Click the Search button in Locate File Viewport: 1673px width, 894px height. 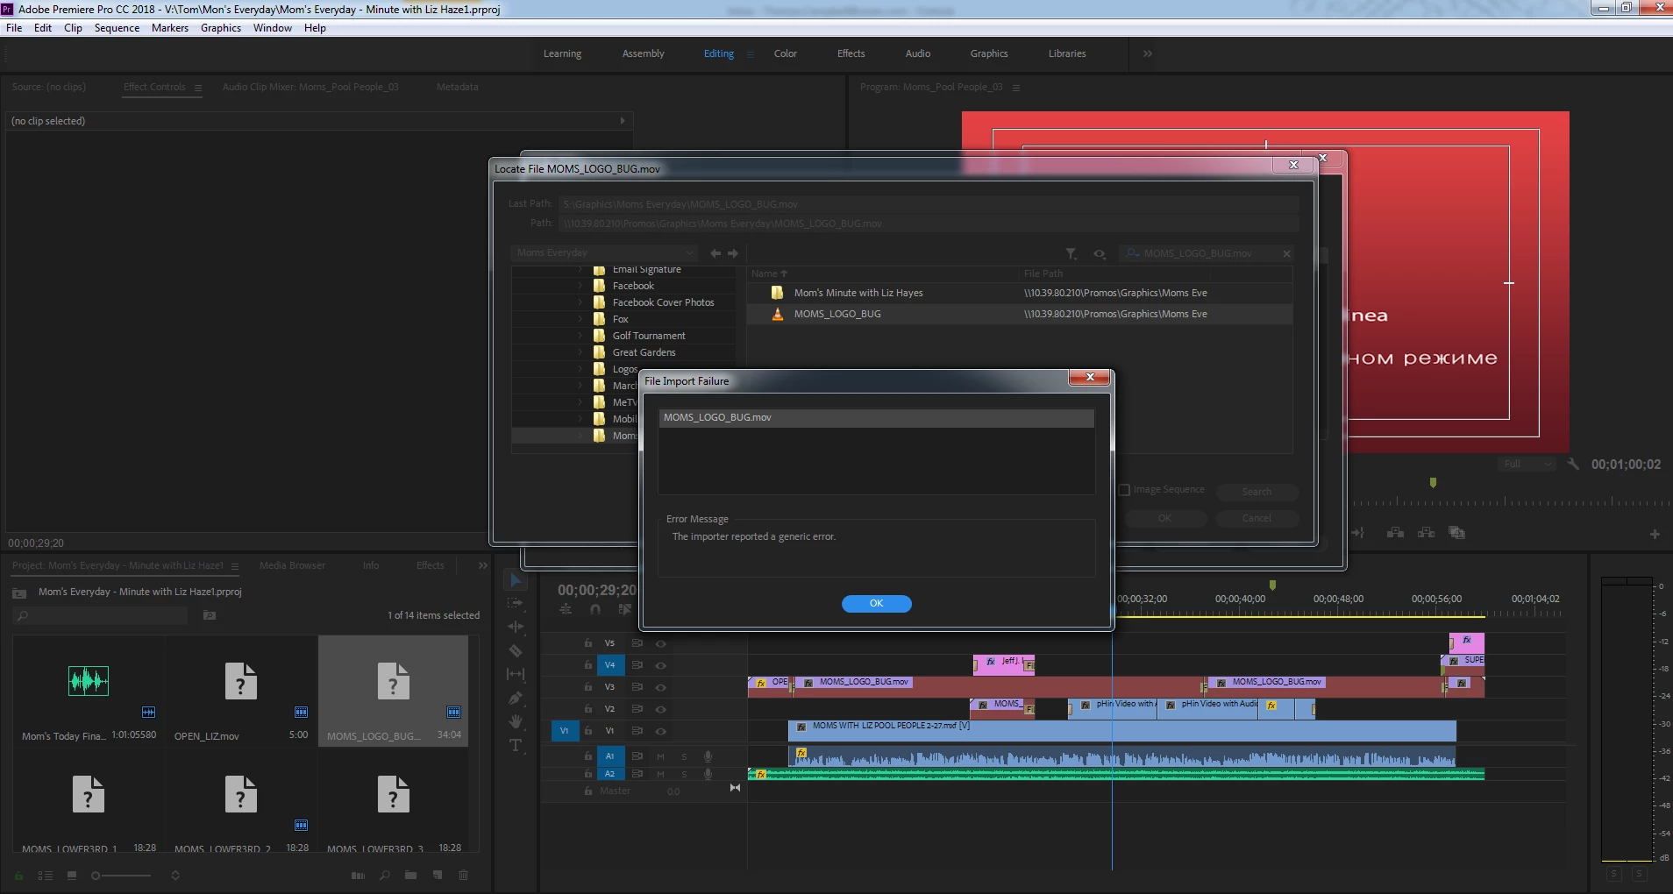click(1257, 492)
